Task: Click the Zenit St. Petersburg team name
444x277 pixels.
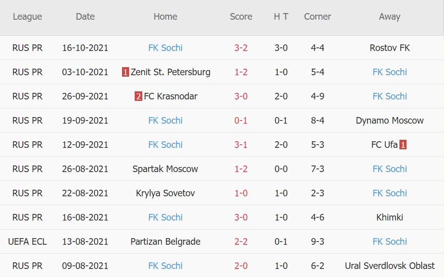Action: pyautogui.click(x=170, y=72)
